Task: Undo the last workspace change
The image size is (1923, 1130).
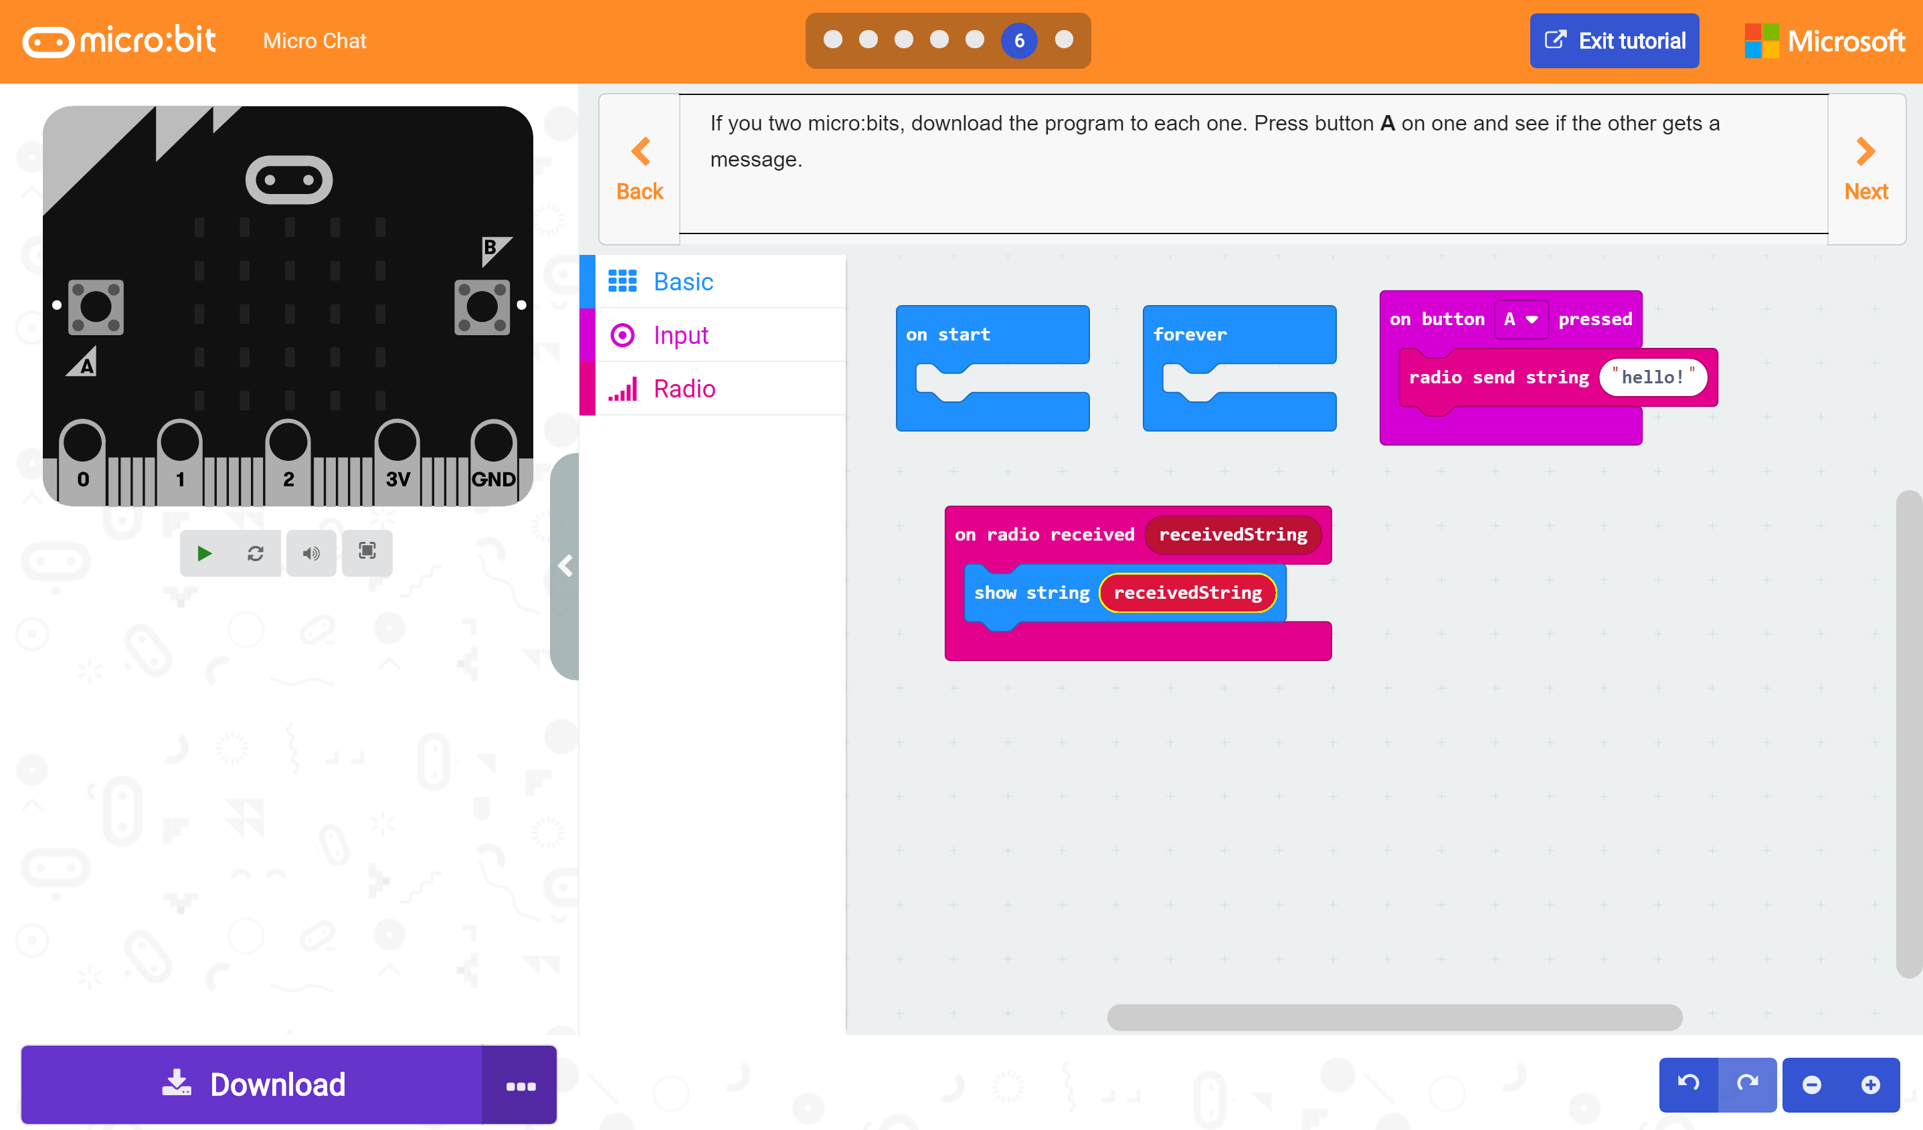Action: 1687,1085
